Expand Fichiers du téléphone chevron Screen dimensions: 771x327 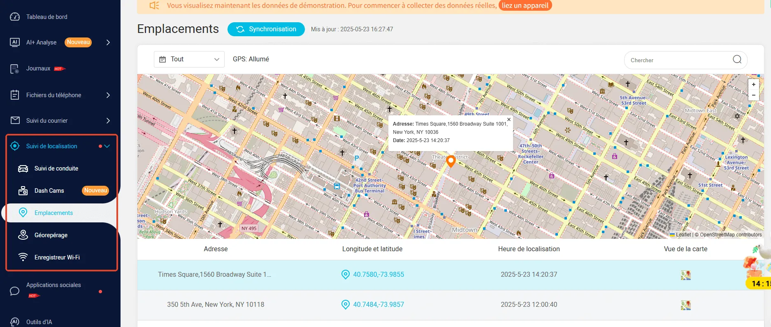(x=108, y=95)
